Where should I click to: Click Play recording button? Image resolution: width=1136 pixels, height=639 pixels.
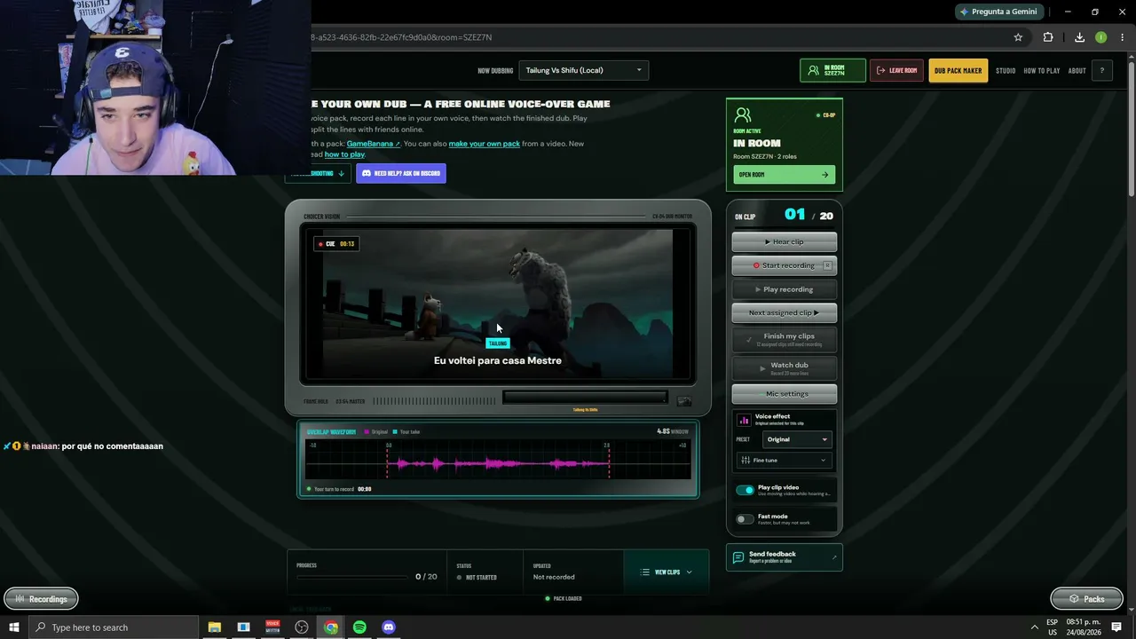click(x=784, y=289)
